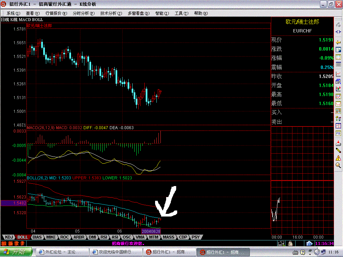Click the F8 shortcut icon
343x257 pixels.
point(338,133)
